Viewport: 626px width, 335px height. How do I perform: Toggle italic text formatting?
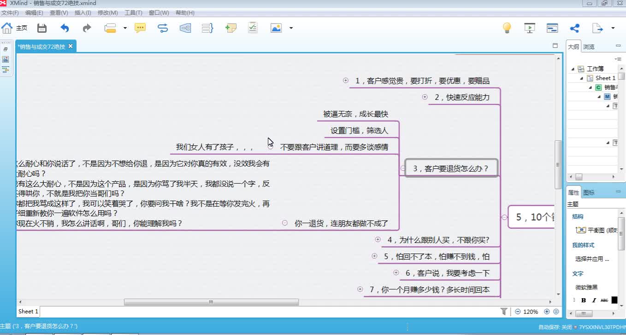[x=594, y=300]
